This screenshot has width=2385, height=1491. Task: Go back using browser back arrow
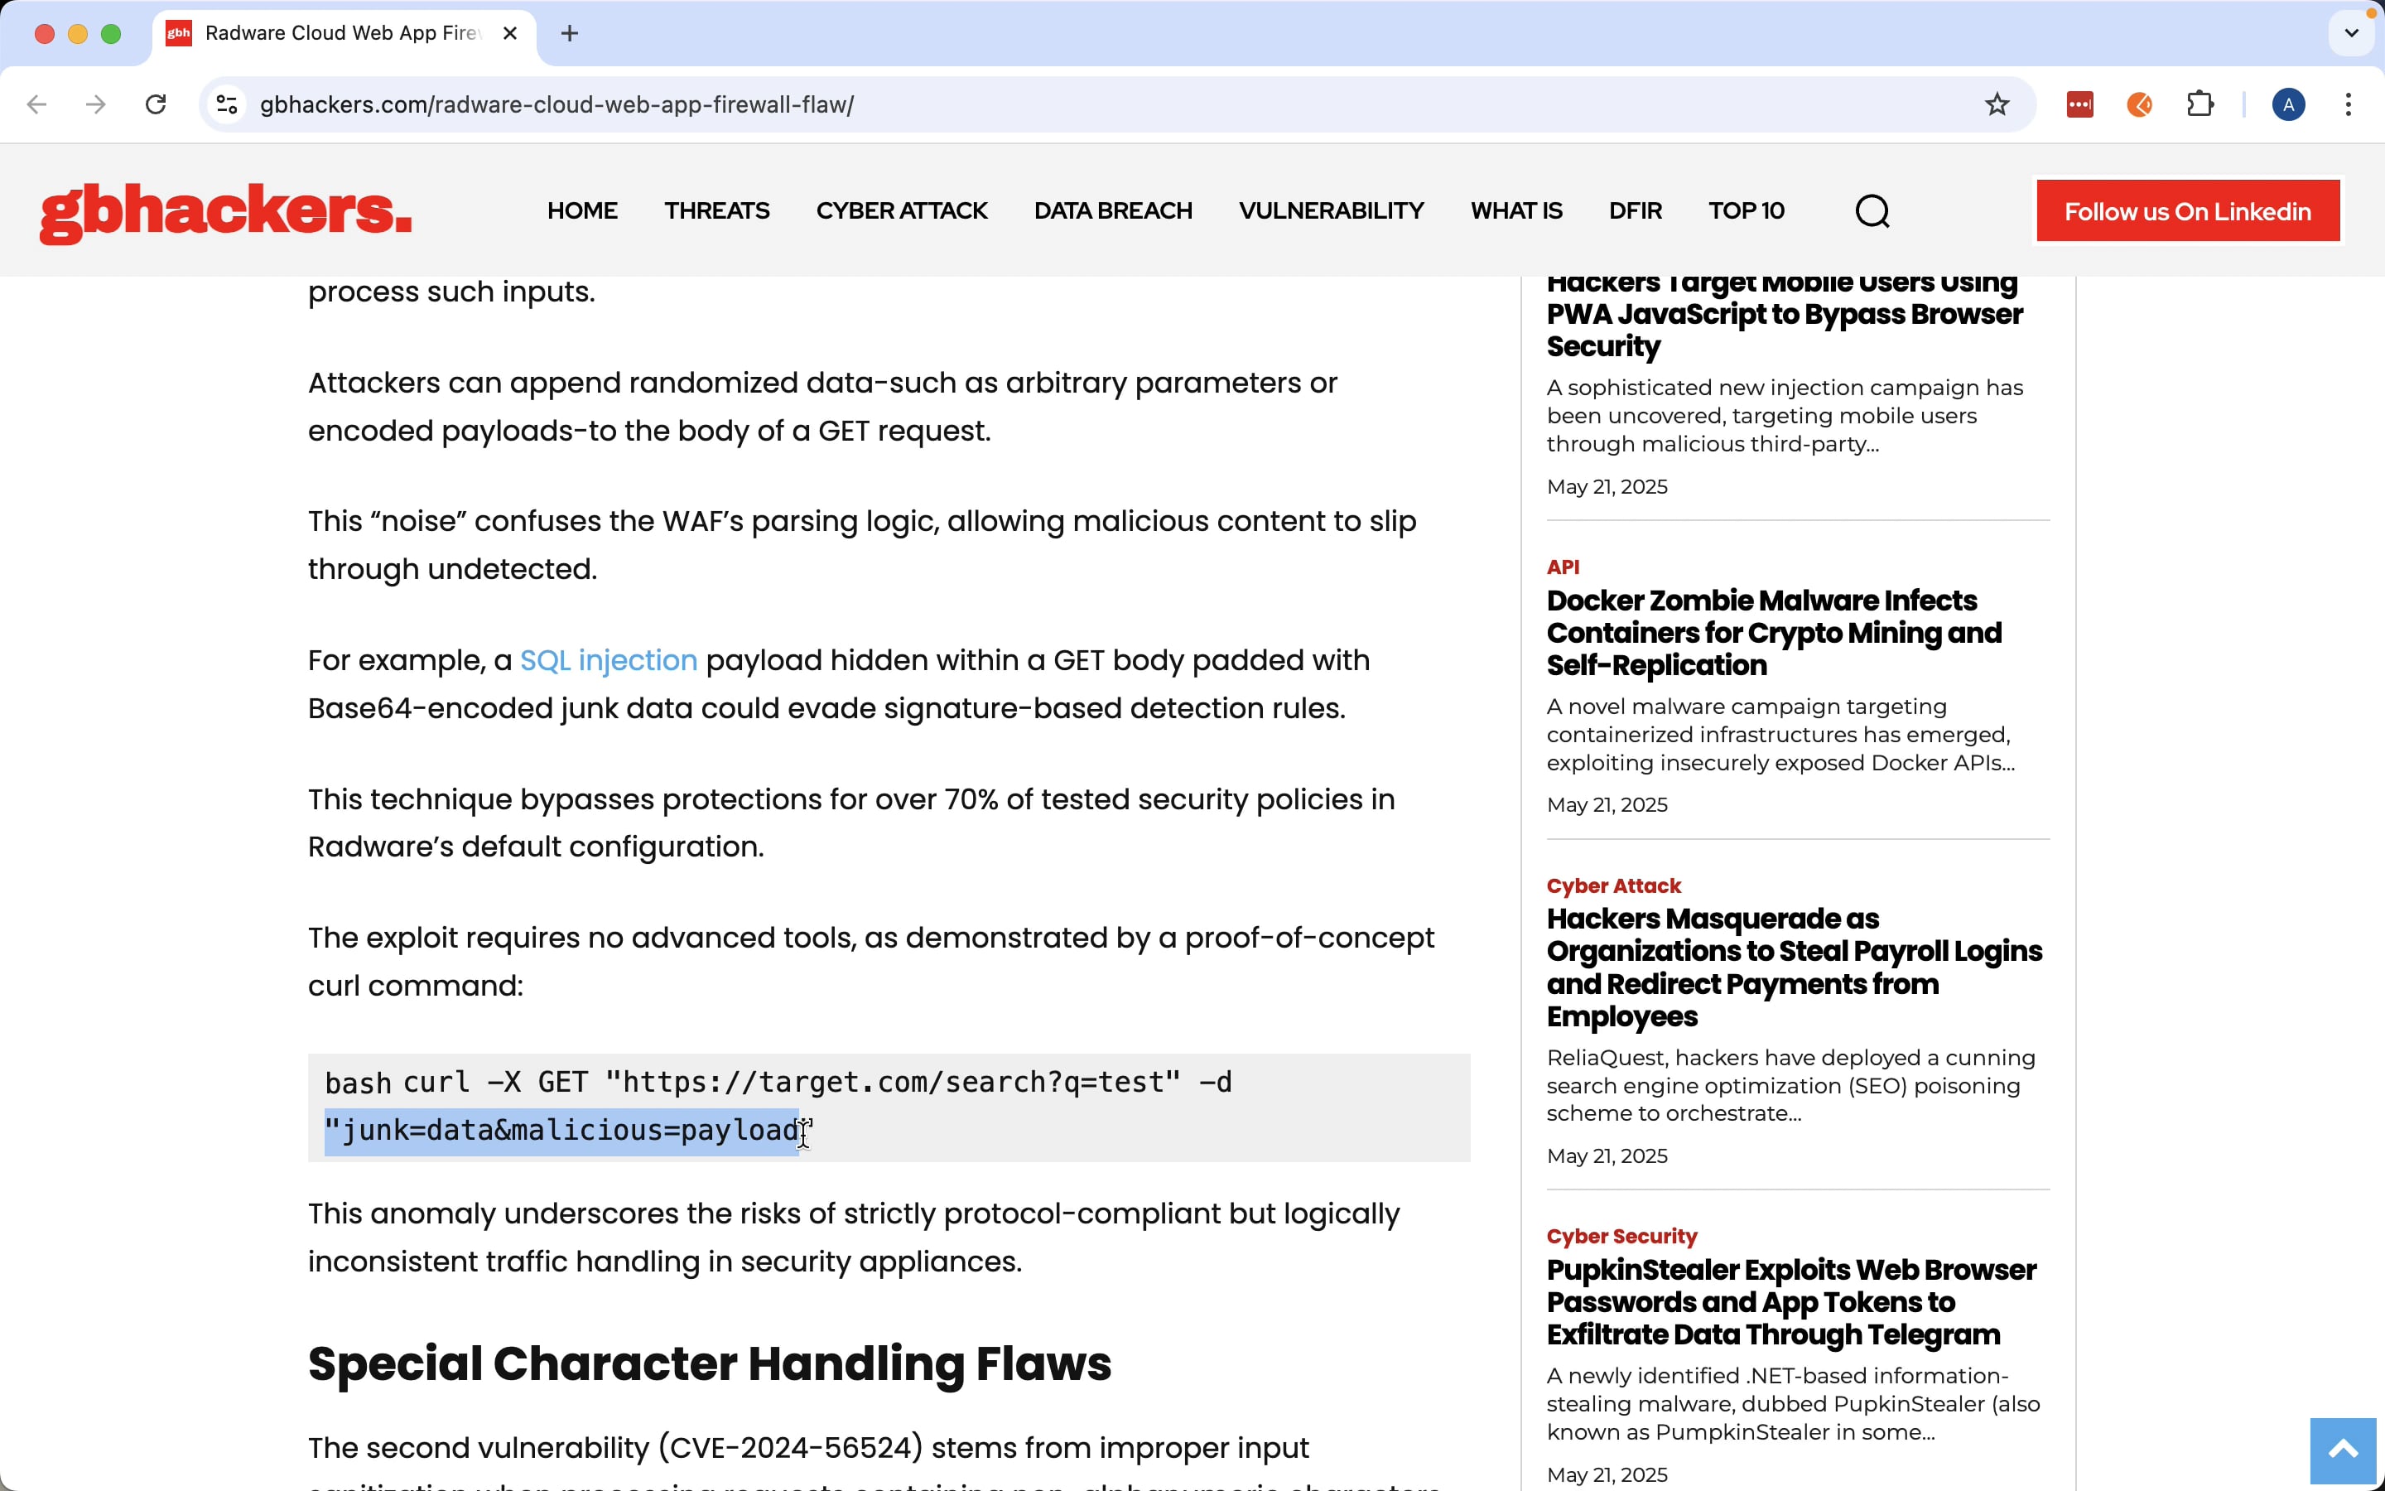(x=36, y=104)
